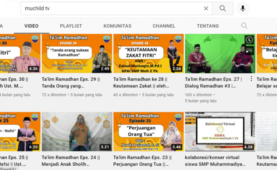Open the TENTANG tab
The height and width of the screenshot is (170, 277).
[208, 26]
